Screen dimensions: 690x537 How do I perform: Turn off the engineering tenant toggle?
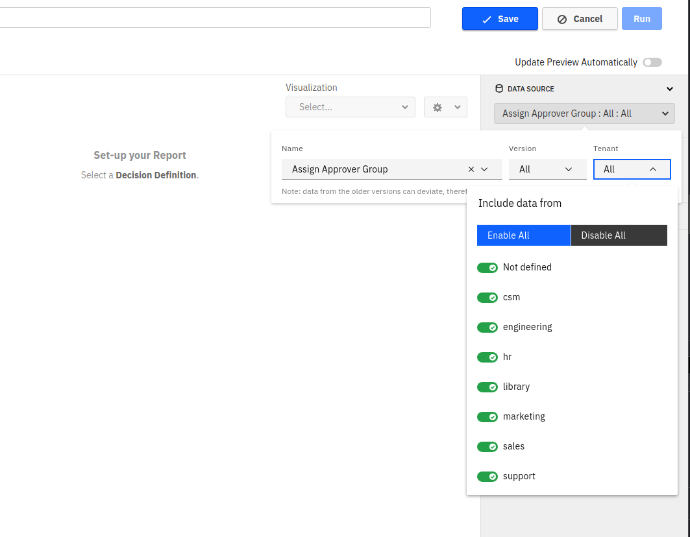point(487,328)
